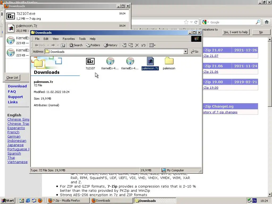The height and width of the screenshot is (204, 272).
Task: Toggle the Folders pane in Explorer
Action: [x=93, y=45]
